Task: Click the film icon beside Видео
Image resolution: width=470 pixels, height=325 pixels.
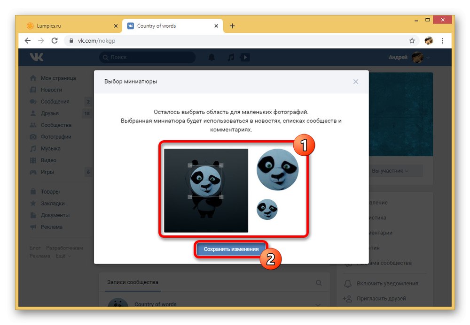Action: pos(33,160)
